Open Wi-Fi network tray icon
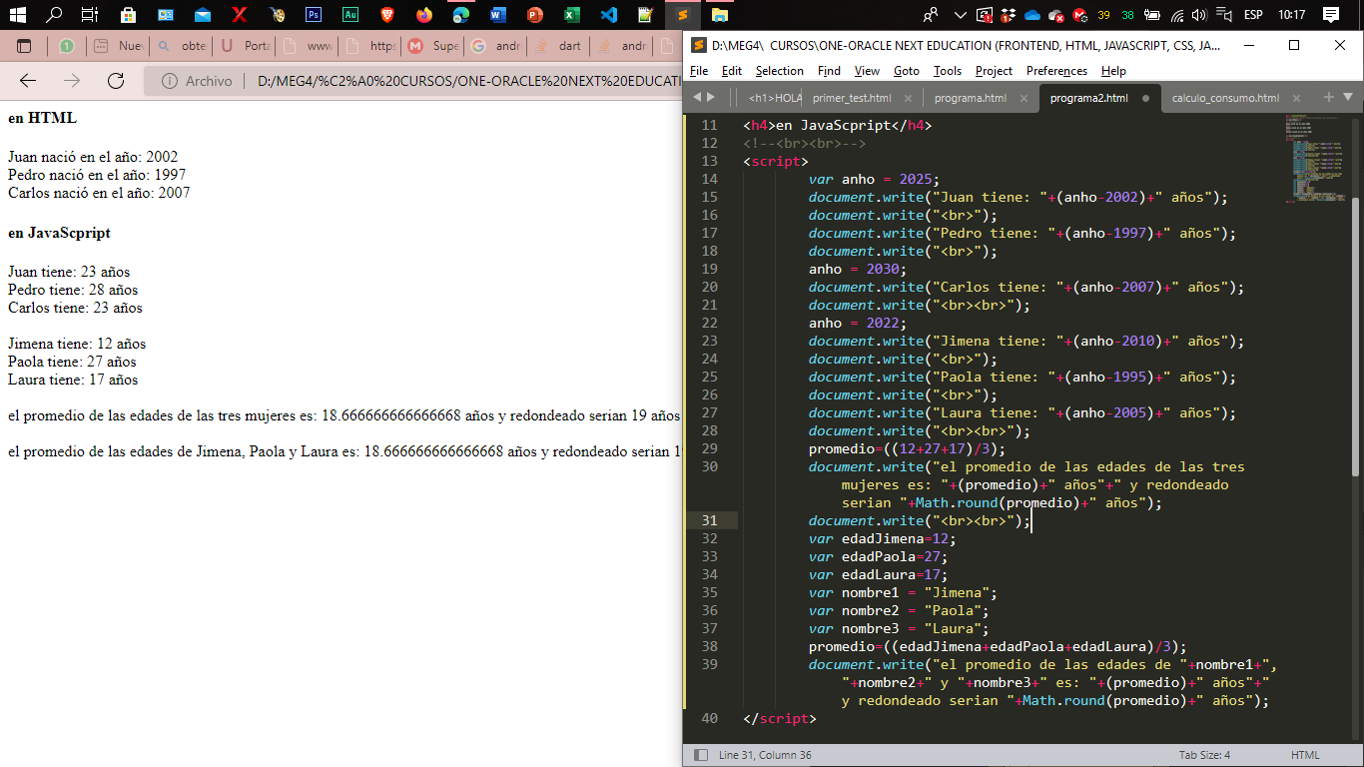 [x=1177, y=15]
